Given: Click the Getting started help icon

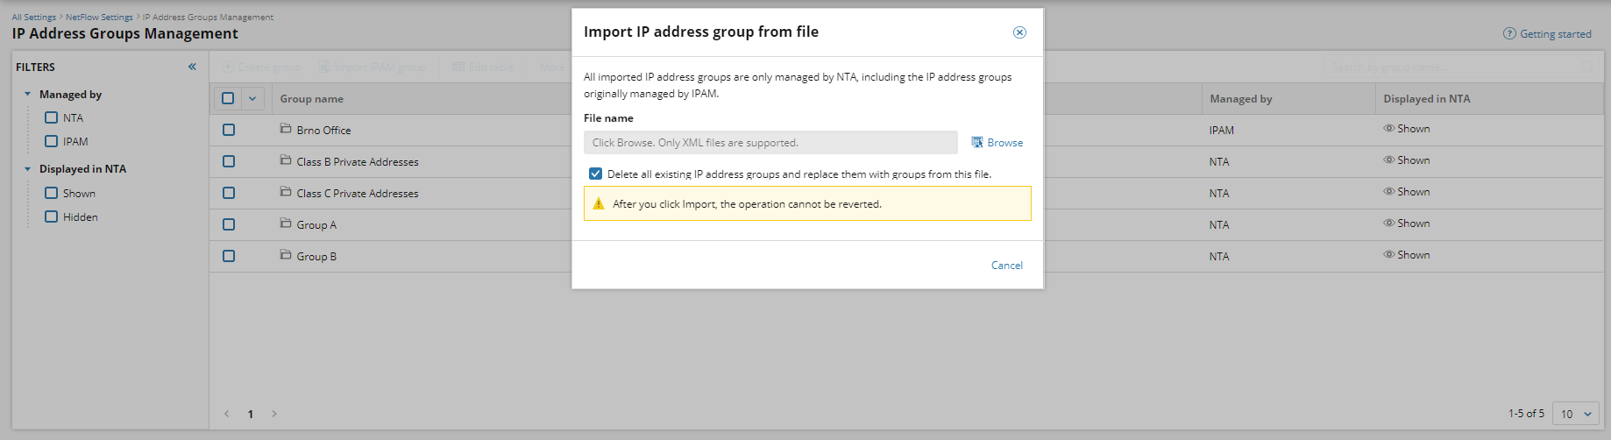Looking at the screenshot, I should tap(1509, 34).
